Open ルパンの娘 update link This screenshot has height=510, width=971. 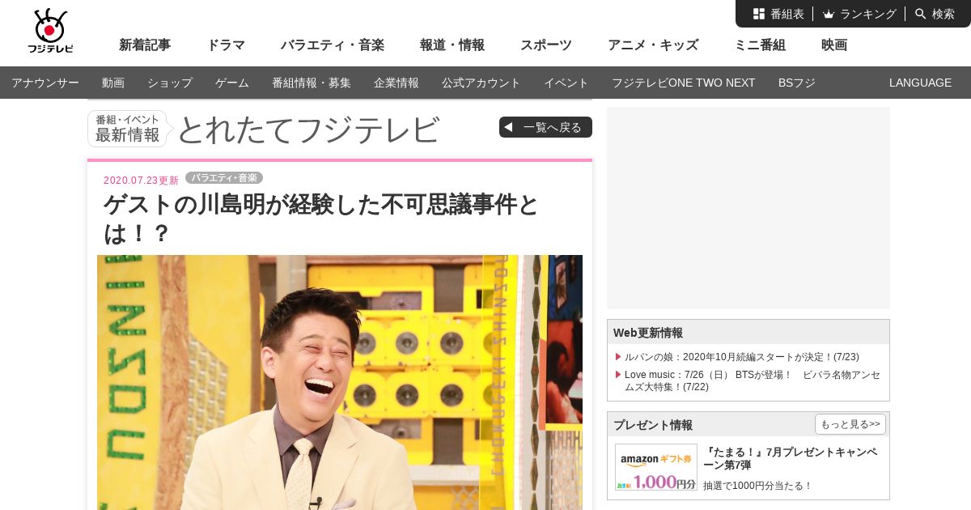[x=742, y=357]
